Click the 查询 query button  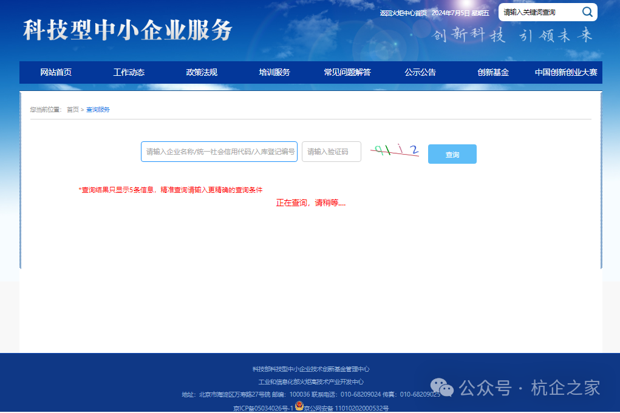click(x=452, y=154)
